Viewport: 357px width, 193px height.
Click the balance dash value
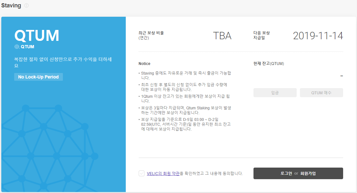click(x=342, y=76)
